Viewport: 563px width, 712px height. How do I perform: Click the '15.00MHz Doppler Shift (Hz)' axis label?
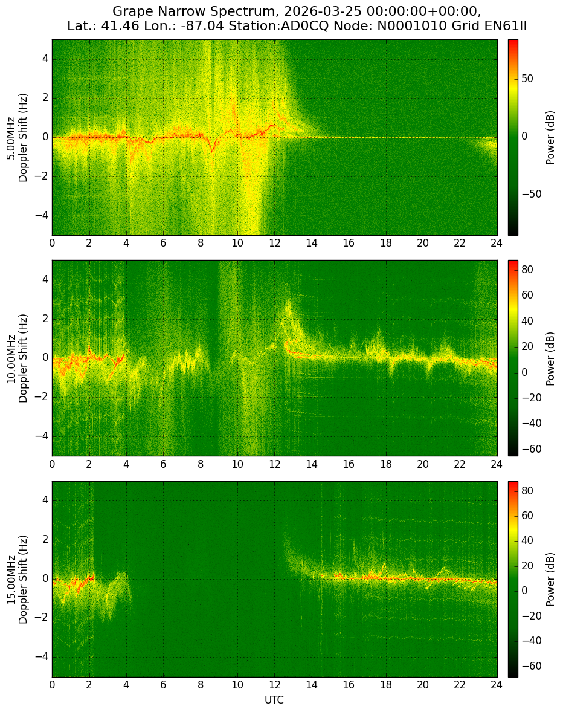17,580
